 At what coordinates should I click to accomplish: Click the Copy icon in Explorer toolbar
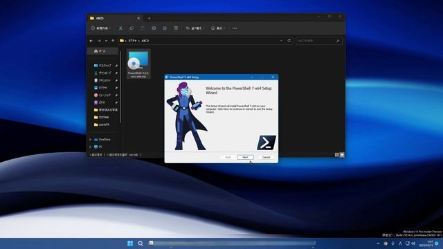tap(132, 28)
